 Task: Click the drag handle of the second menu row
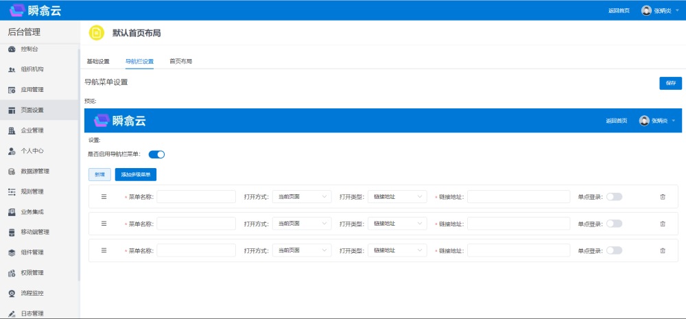coord(104,224)
